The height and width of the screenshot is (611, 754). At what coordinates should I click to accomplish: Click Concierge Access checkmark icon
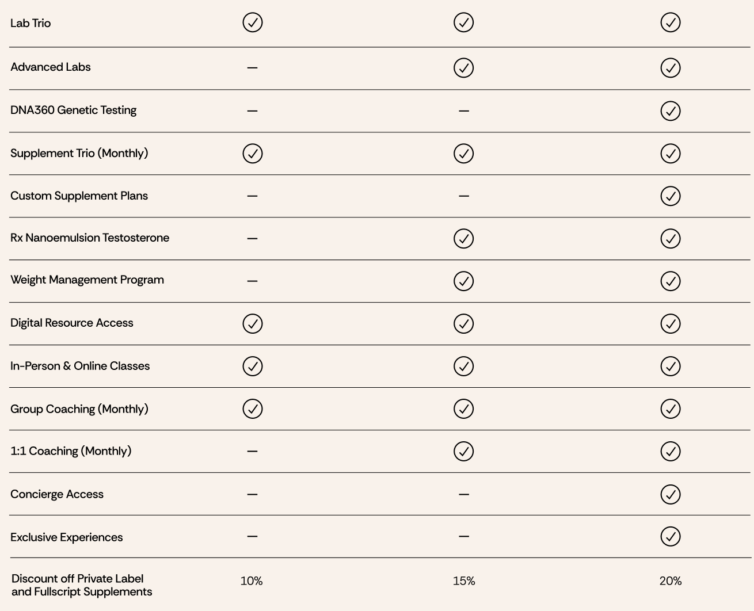670,494
